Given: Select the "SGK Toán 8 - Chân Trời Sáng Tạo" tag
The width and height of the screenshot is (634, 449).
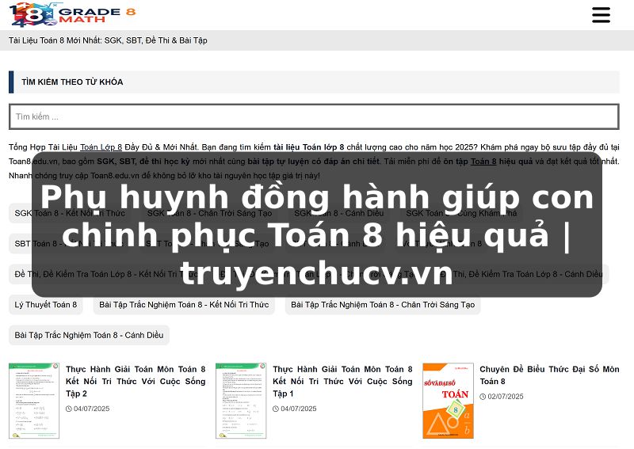Looking at the screenshot, I should [209, 213].
